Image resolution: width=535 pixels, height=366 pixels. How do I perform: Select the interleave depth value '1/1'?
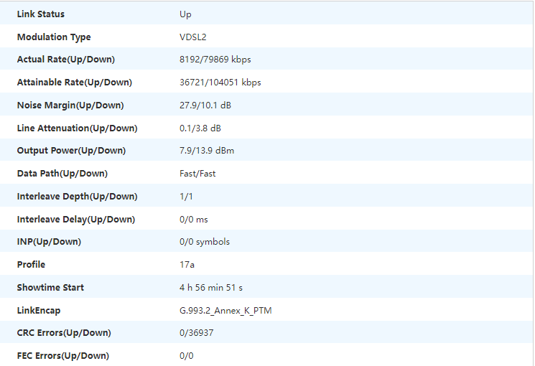(186, 196)
